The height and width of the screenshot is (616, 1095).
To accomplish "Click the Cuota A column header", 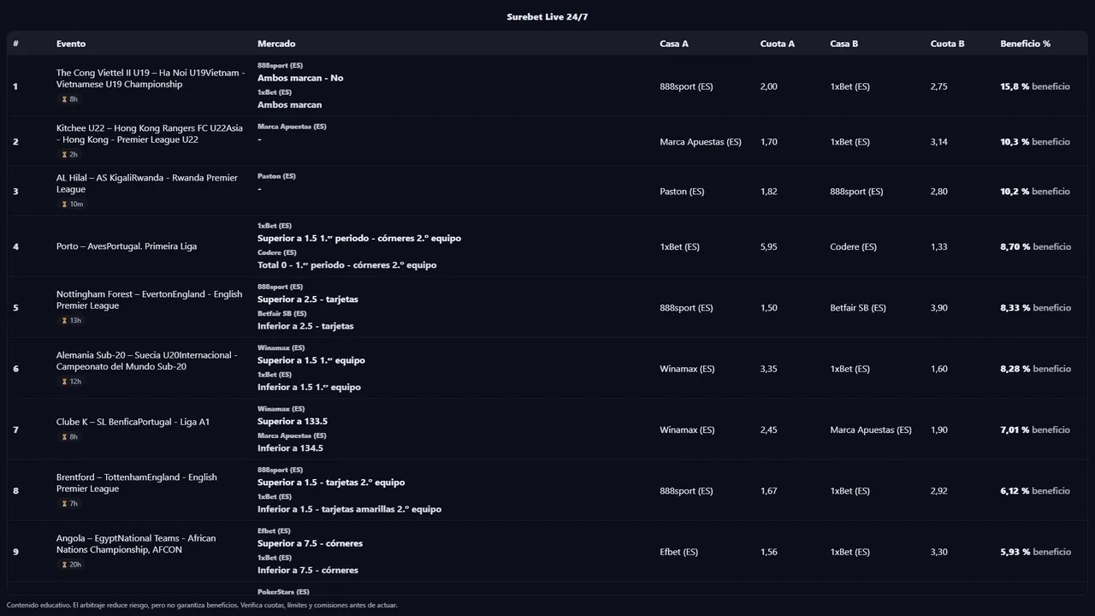I will click(x=777, y=44).
